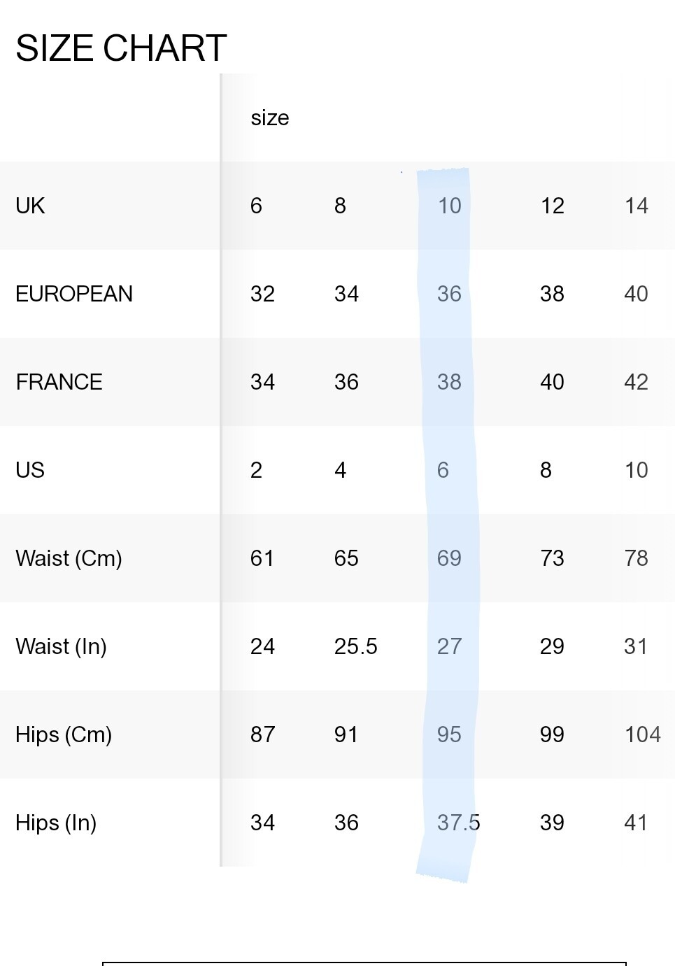675x966 pixels.
Task: Select the UK row label
Action: point(30,206)
